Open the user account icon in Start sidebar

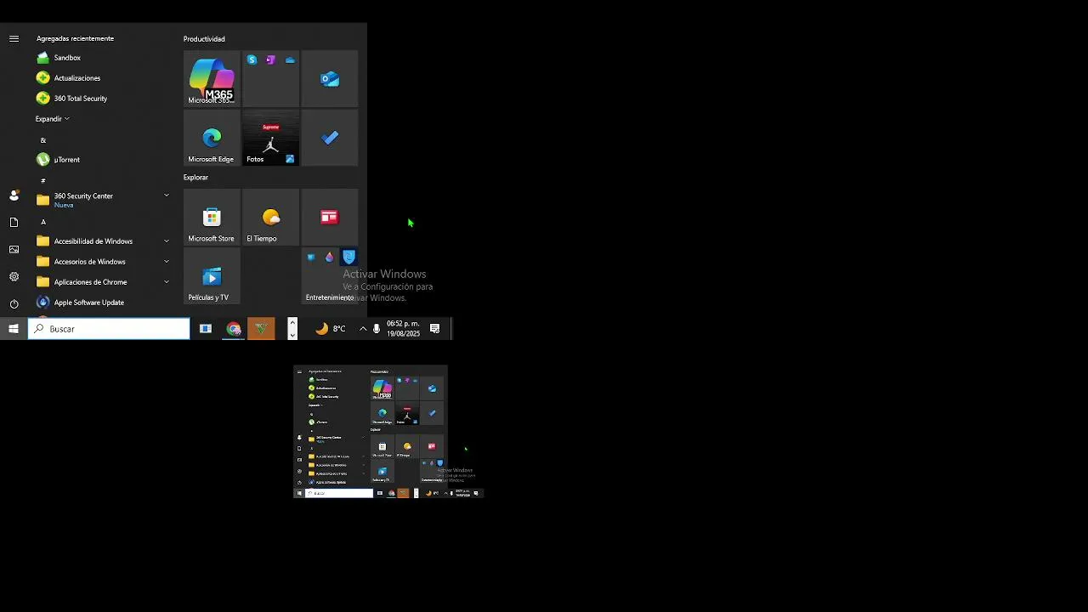(x=14, y=195)
